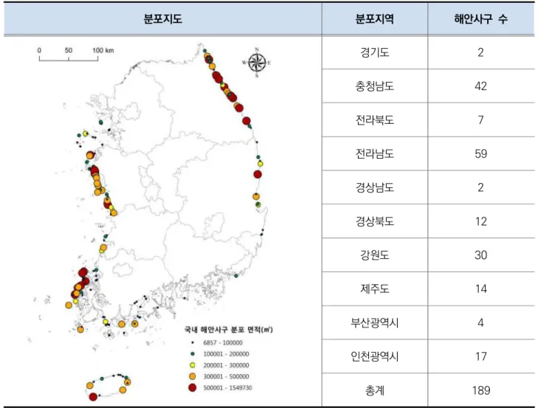Viewport: 538px width, 408px height.
Task: Select the 충청남도 region cell
Action: tap(375, 86)
